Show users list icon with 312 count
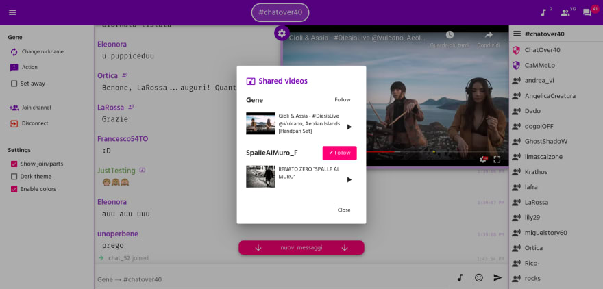This screenshot has width=603, height=289. pos(565,13)
